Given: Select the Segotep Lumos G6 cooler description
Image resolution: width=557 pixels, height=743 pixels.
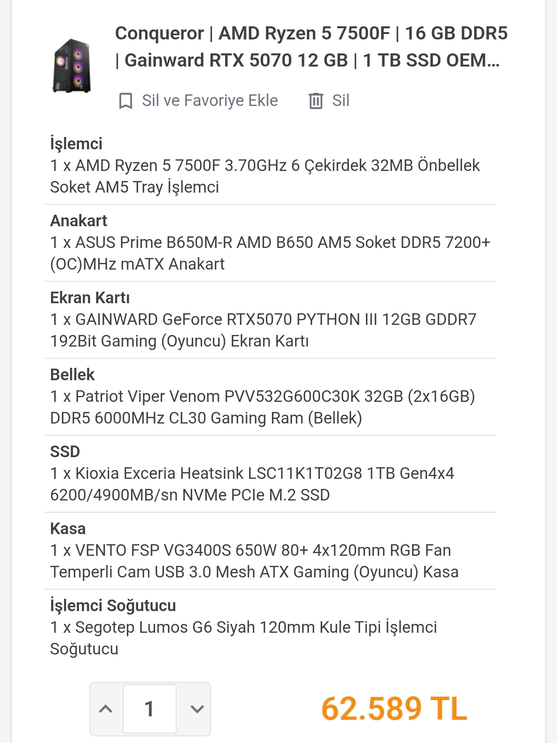Looking at the screenshot, I should [x=244, y=638].
